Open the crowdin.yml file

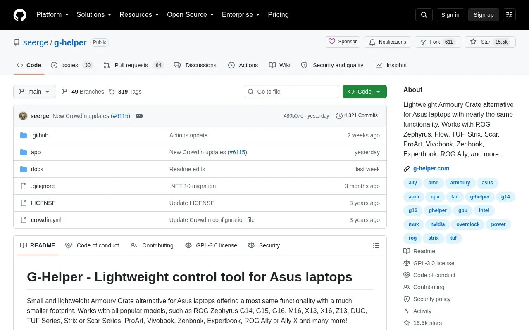click(46, 220)
